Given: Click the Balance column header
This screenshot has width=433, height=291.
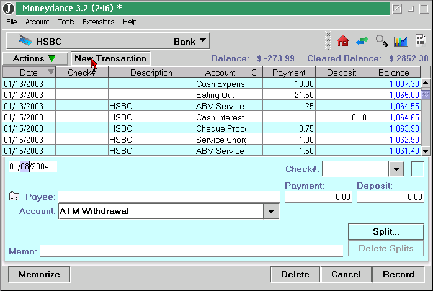Looking at the screenshot, I should [x=394, y=73].
